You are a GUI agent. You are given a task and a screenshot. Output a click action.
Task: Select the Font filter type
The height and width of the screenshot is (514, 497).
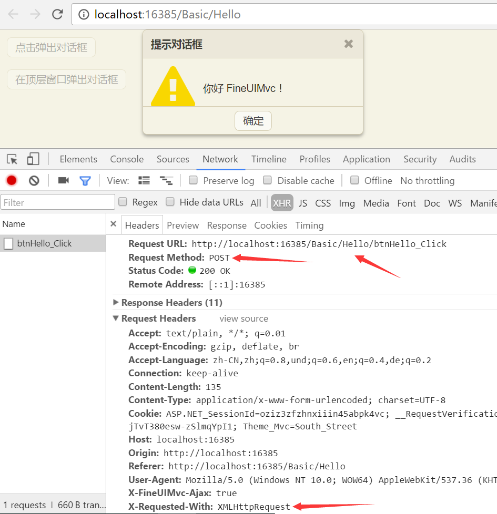407,203
